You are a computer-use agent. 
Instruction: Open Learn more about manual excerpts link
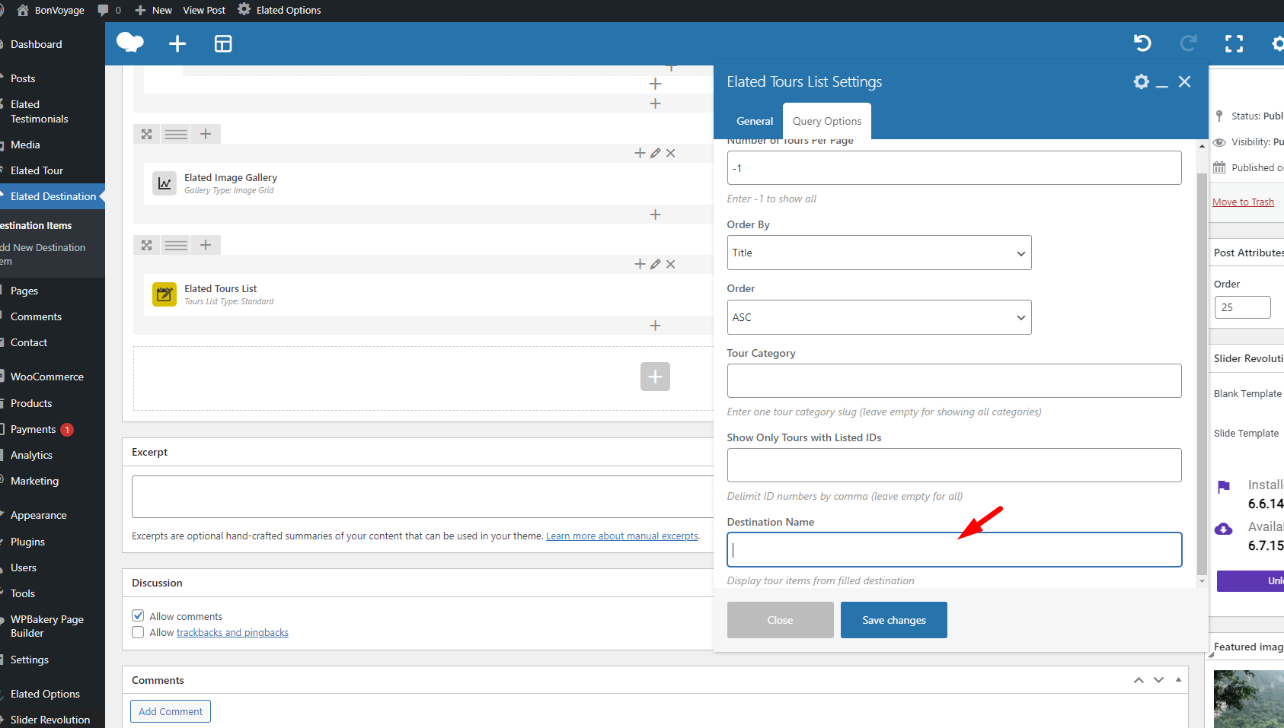pyautogui.click(x=622, y=536)
